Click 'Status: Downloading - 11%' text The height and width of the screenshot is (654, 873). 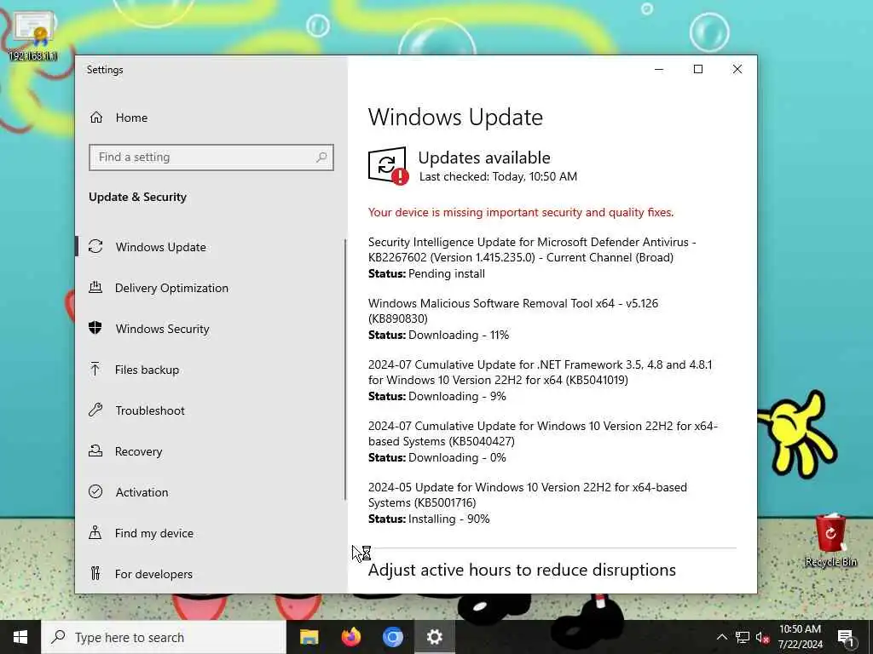click(439, 335)
